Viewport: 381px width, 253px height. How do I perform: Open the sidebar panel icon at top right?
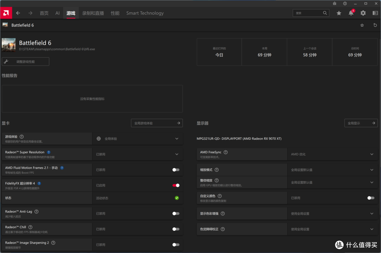375,13
